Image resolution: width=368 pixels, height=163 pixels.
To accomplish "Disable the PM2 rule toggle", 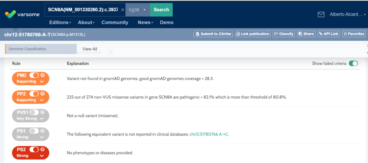I will (34, 75).
